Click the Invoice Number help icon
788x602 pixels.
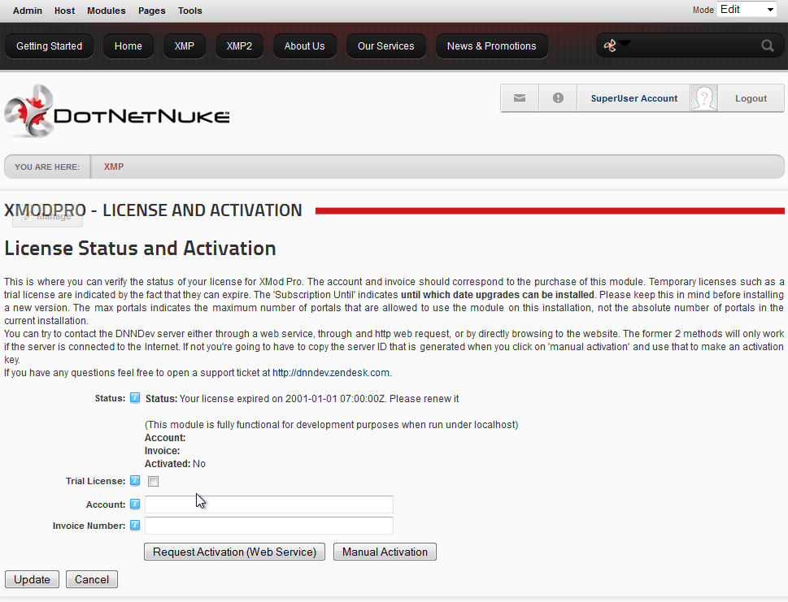135,525
